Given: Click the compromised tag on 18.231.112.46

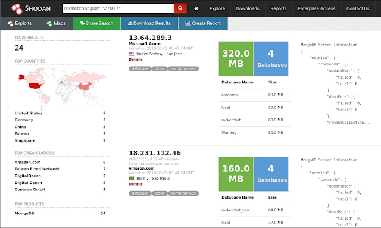Looking at the screenshot, I should click(x=183, y=193).
